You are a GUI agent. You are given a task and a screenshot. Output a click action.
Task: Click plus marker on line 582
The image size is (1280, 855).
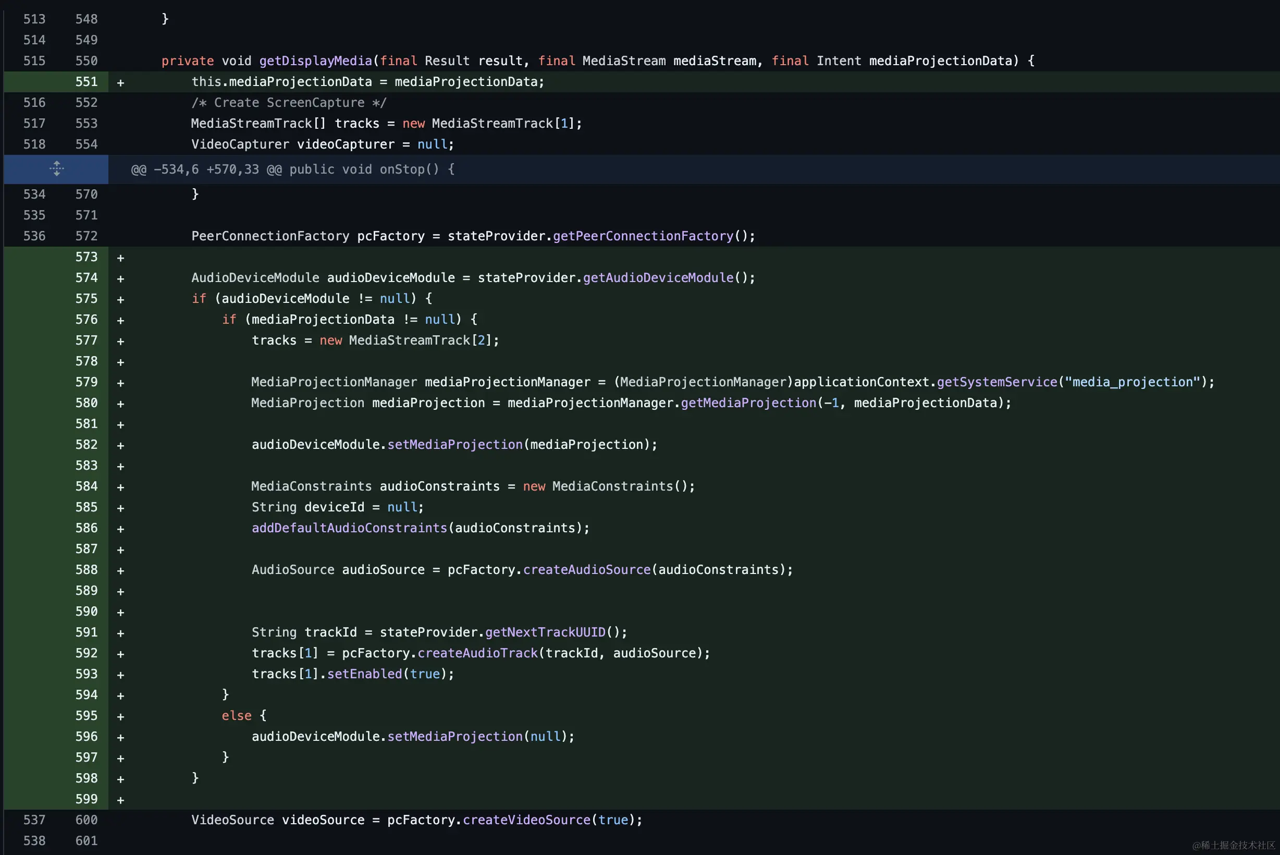tap(120, 446)
